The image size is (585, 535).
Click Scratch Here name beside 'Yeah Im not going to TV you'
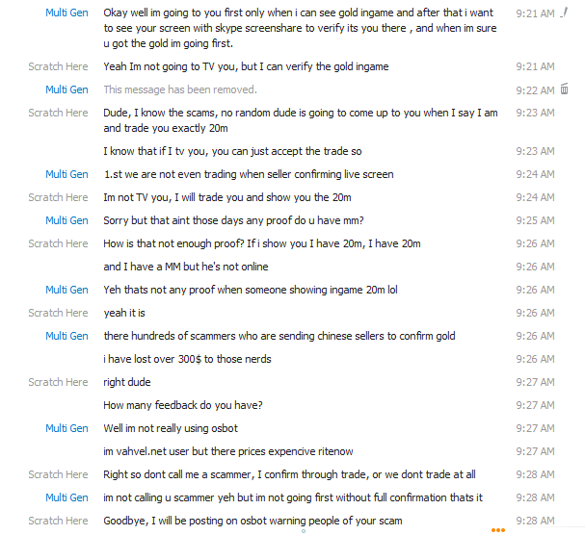point(58,66)
